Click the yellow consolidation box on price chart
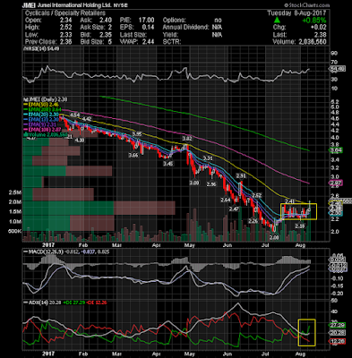352x358 pixels. coord(298,211)
